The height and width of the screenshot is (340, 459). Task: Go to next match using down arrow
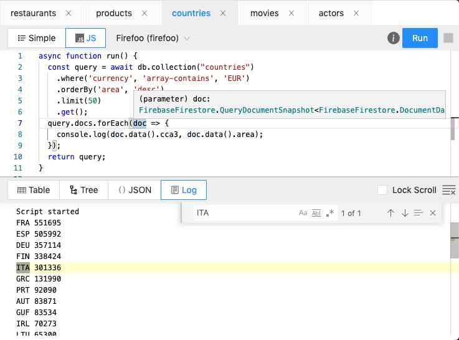(405, 213)
